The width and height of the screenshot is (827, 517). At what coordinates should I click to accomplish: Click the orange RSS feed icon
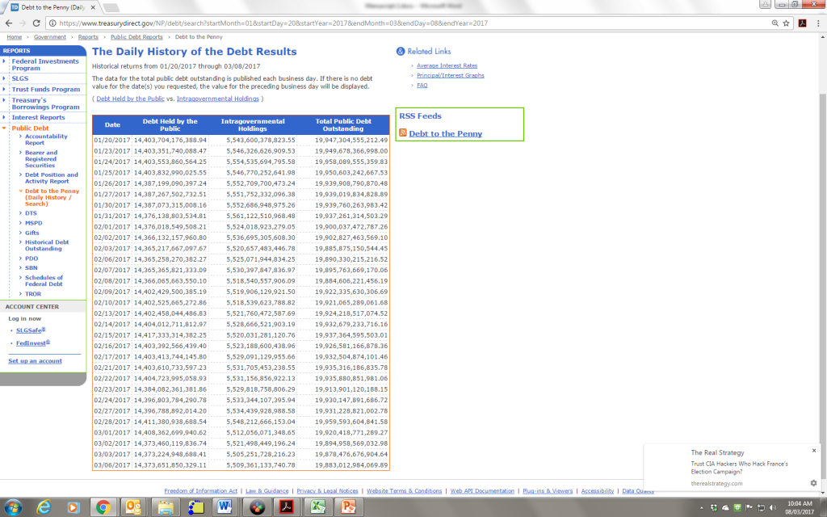point(403,133)
